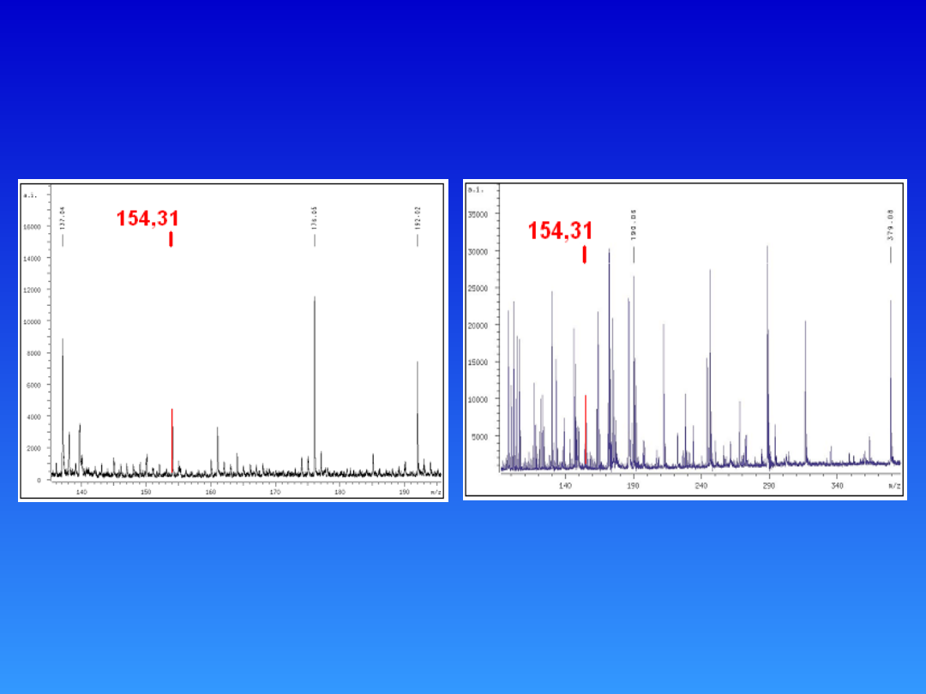Image resolution: width=926 pixels, height=694 pixels.
Task: Click the red 154,31 label in left spectrum
Action: pyautogui.click(x=147, y=218)
